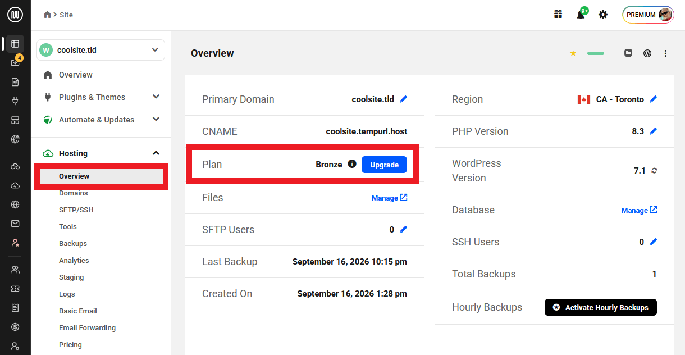Edit the Region using the pencil icon

click(653, 99)
